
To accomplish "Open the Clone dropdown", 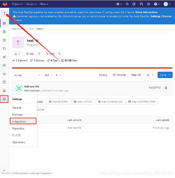I will [165, 75].
